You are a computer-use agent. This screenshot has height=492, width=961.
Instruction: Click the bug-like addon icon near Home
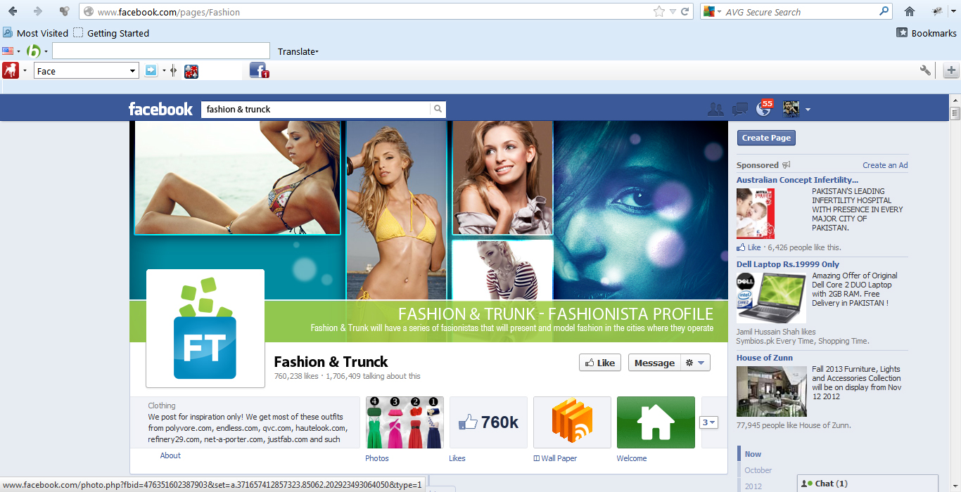click(936, 11)
